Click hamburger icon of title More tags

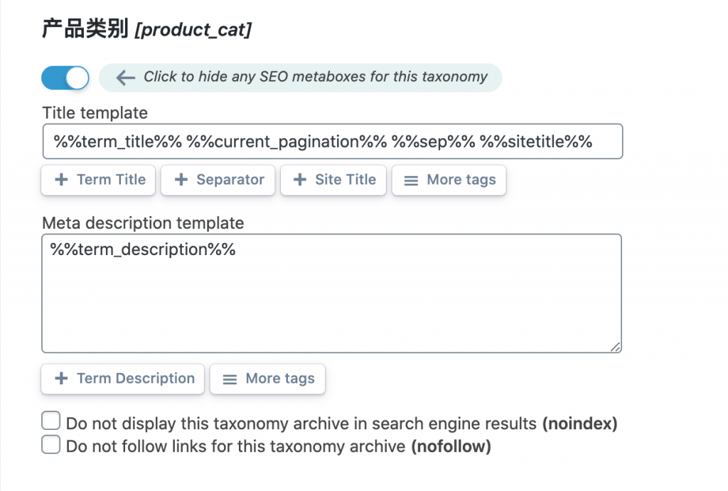[x=411, y=181]
